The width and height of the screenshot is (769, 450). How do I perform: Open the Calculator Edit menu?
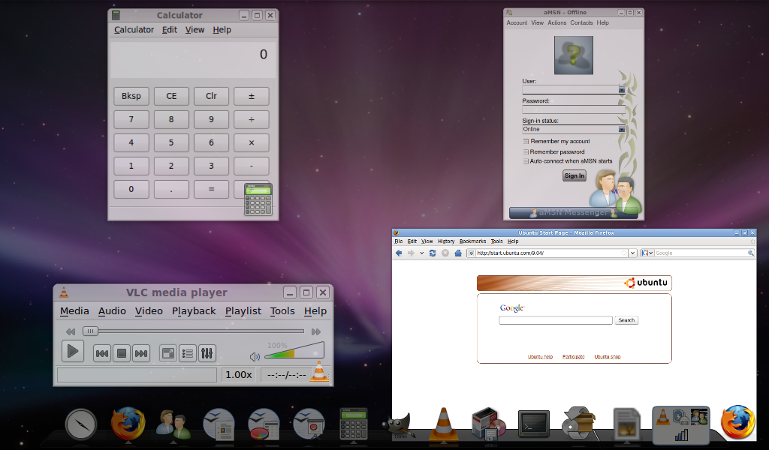click(x=170, y=30)
